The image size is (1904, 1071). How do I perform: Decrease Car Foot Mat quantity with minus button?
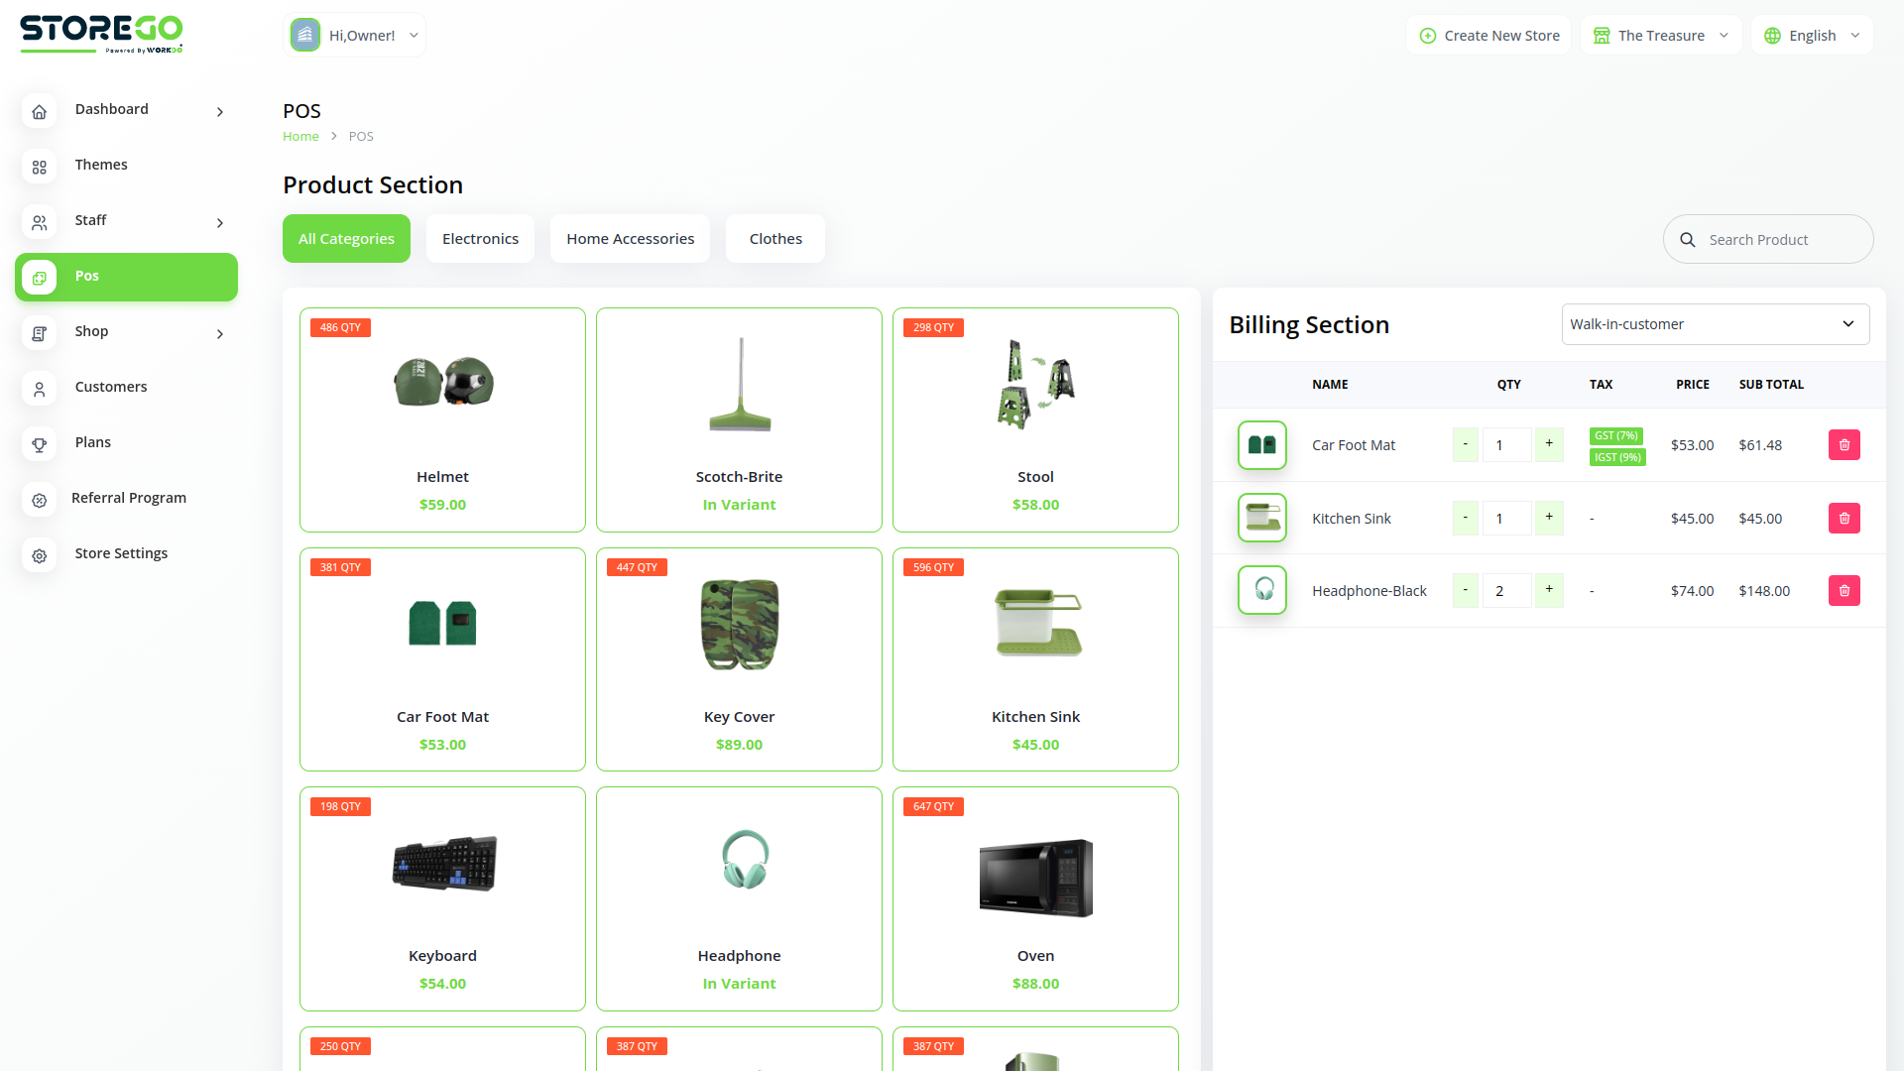[x=1465, y=444]
